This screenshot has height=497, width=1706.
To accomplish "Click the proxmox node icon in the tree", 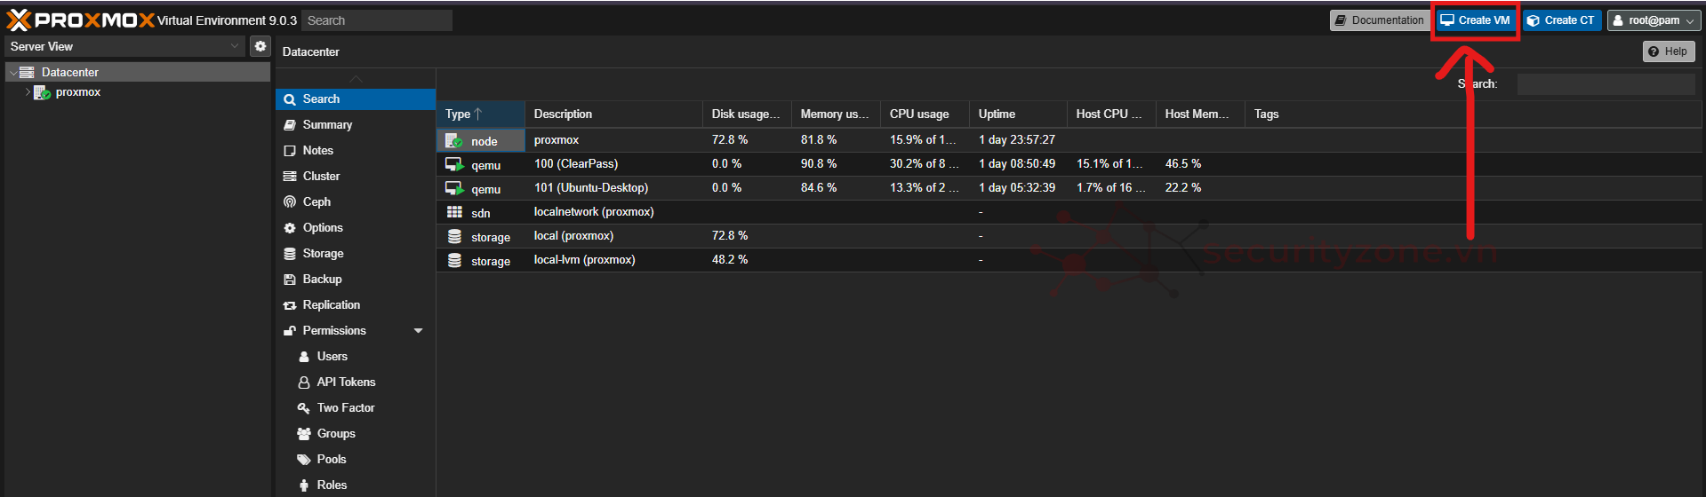I will point(42,92).
